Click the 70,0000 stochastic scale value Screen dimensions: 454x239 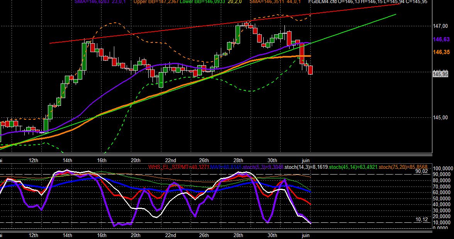click(x=442, y=186)
